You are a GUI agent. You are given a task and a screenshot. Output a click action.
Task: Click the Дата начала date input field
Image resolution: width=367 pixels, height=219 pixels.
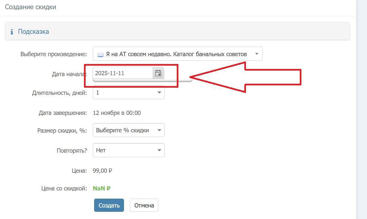tap(123, 73)
